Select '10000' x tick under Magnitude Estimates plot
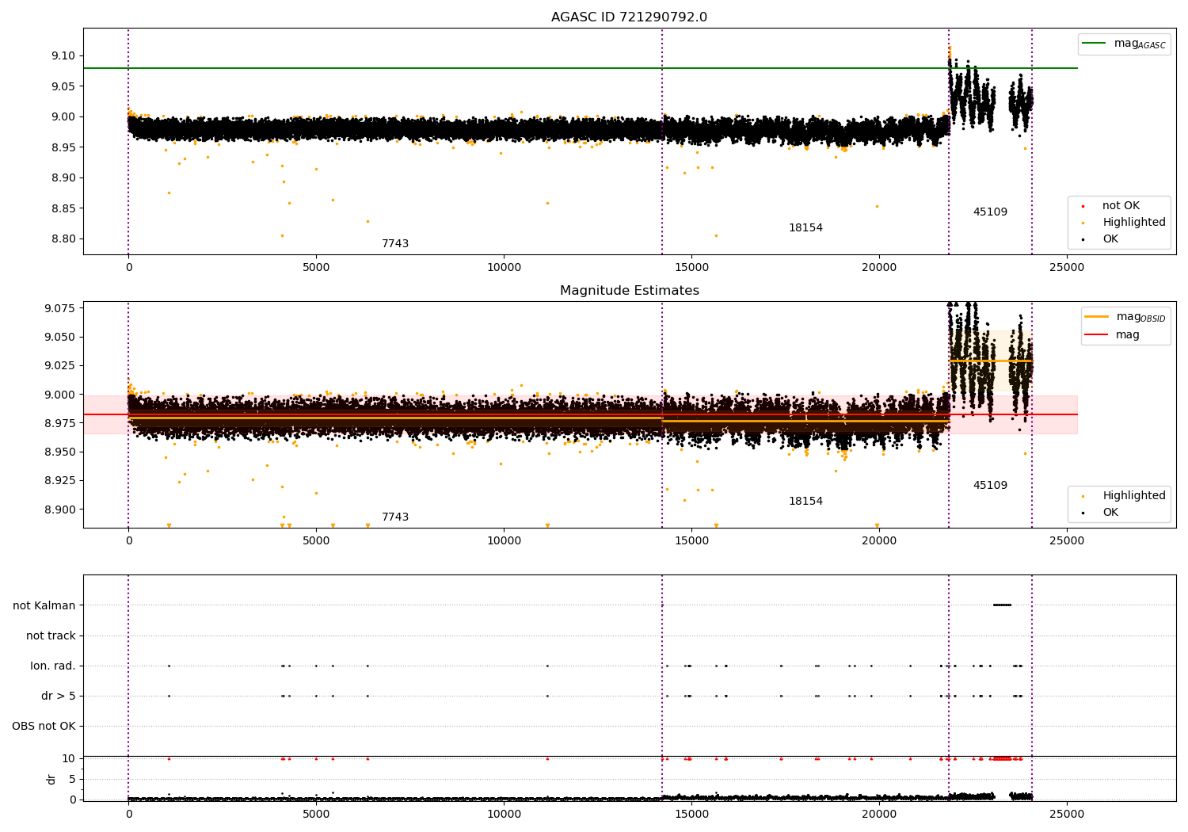 504,540
